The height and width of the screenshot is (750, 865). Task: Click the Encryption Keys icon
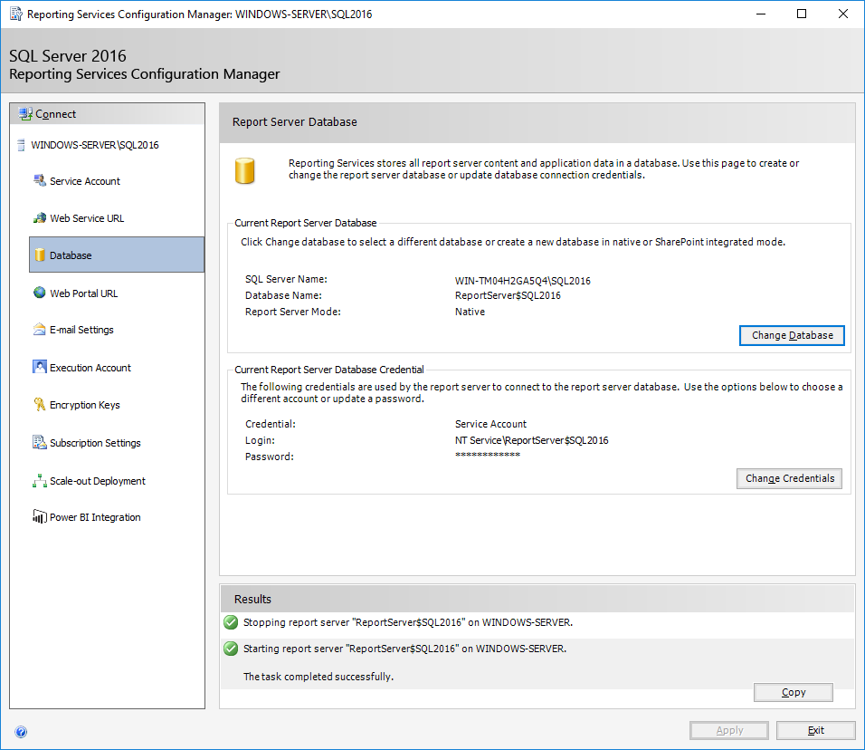tap(40, 404)
